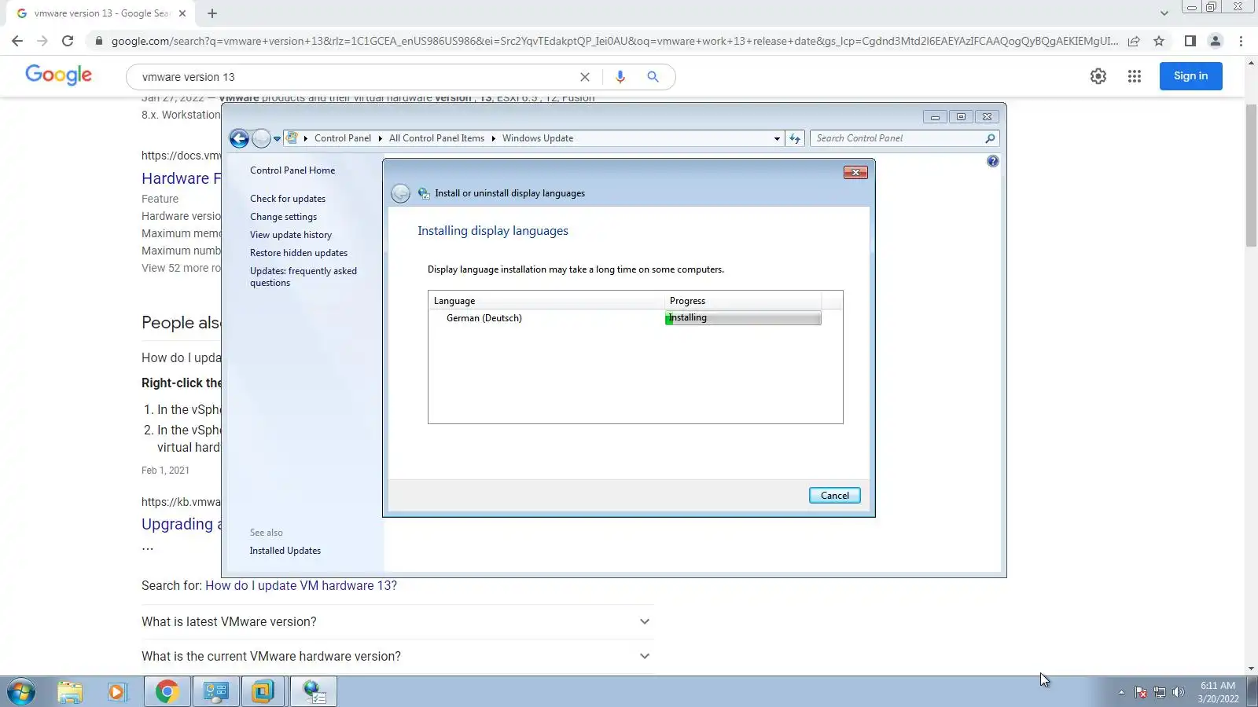This screenshot has width=1258, height=707.
Task: Share this page using the share icon
Action: pyautogui.click(x=1134, y=41)
